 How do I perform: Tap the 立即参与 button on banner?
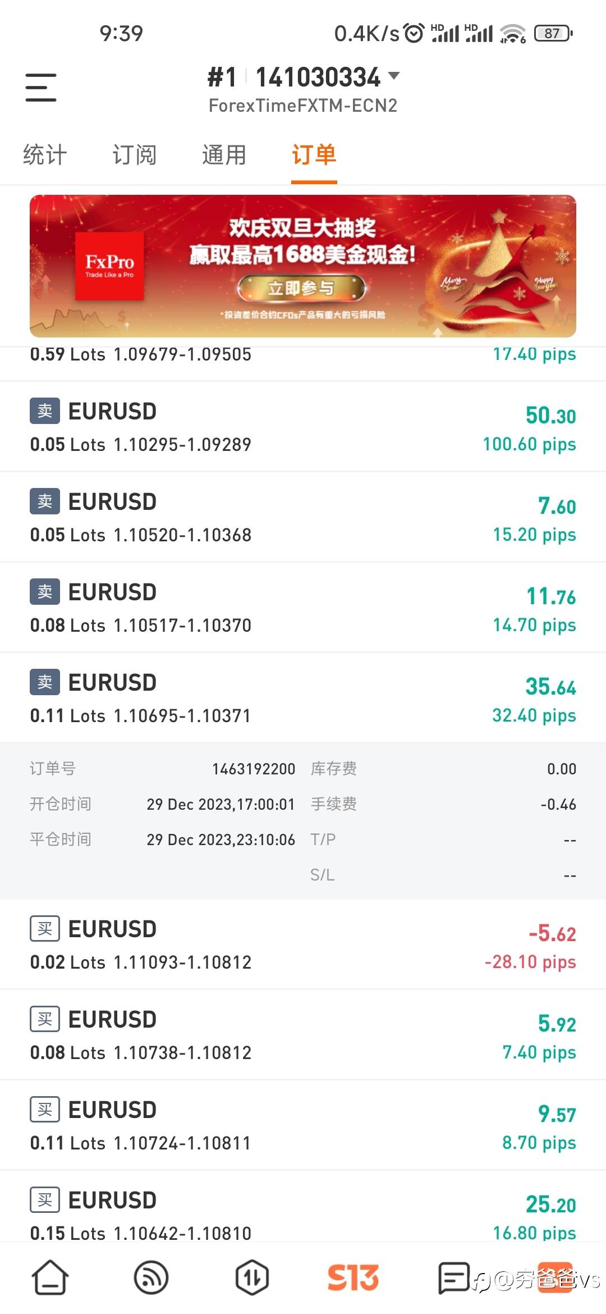pyautogui.click(x=302, y=289)
